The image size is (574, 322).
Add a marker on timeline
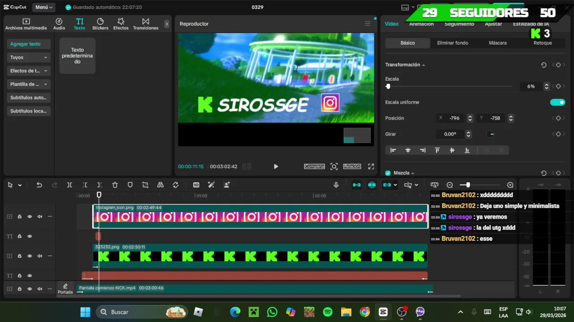click(130, 185)
